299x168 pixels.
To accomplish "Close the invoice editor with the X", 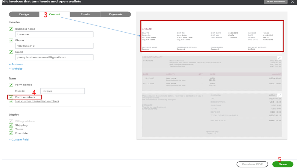I will pyautogui.click(x=292, y=2).
